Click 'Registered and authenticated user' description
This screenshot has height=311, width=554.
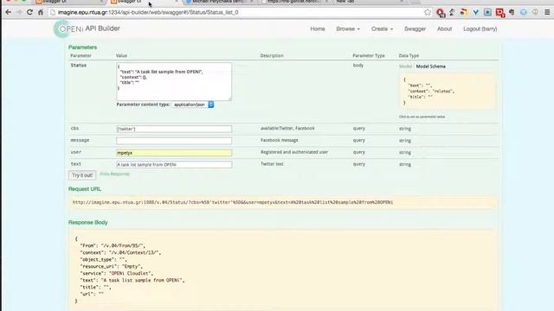[x=294, y=152]
